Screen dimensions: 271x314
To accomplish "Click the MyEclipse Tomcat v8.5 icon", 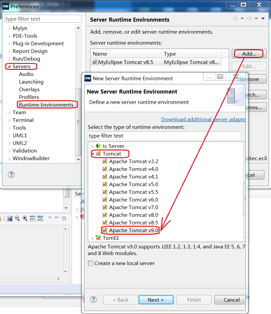I will click(94, 62).
